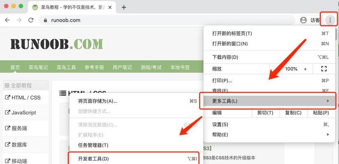Open Chrome's three-dot main menu
The height and width of the screenshot is (164, 339).
coord(330,20)
